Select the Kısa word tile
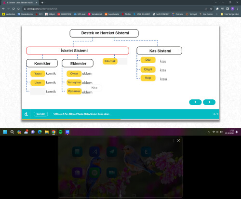241x199 pixels. pos(94,88)
